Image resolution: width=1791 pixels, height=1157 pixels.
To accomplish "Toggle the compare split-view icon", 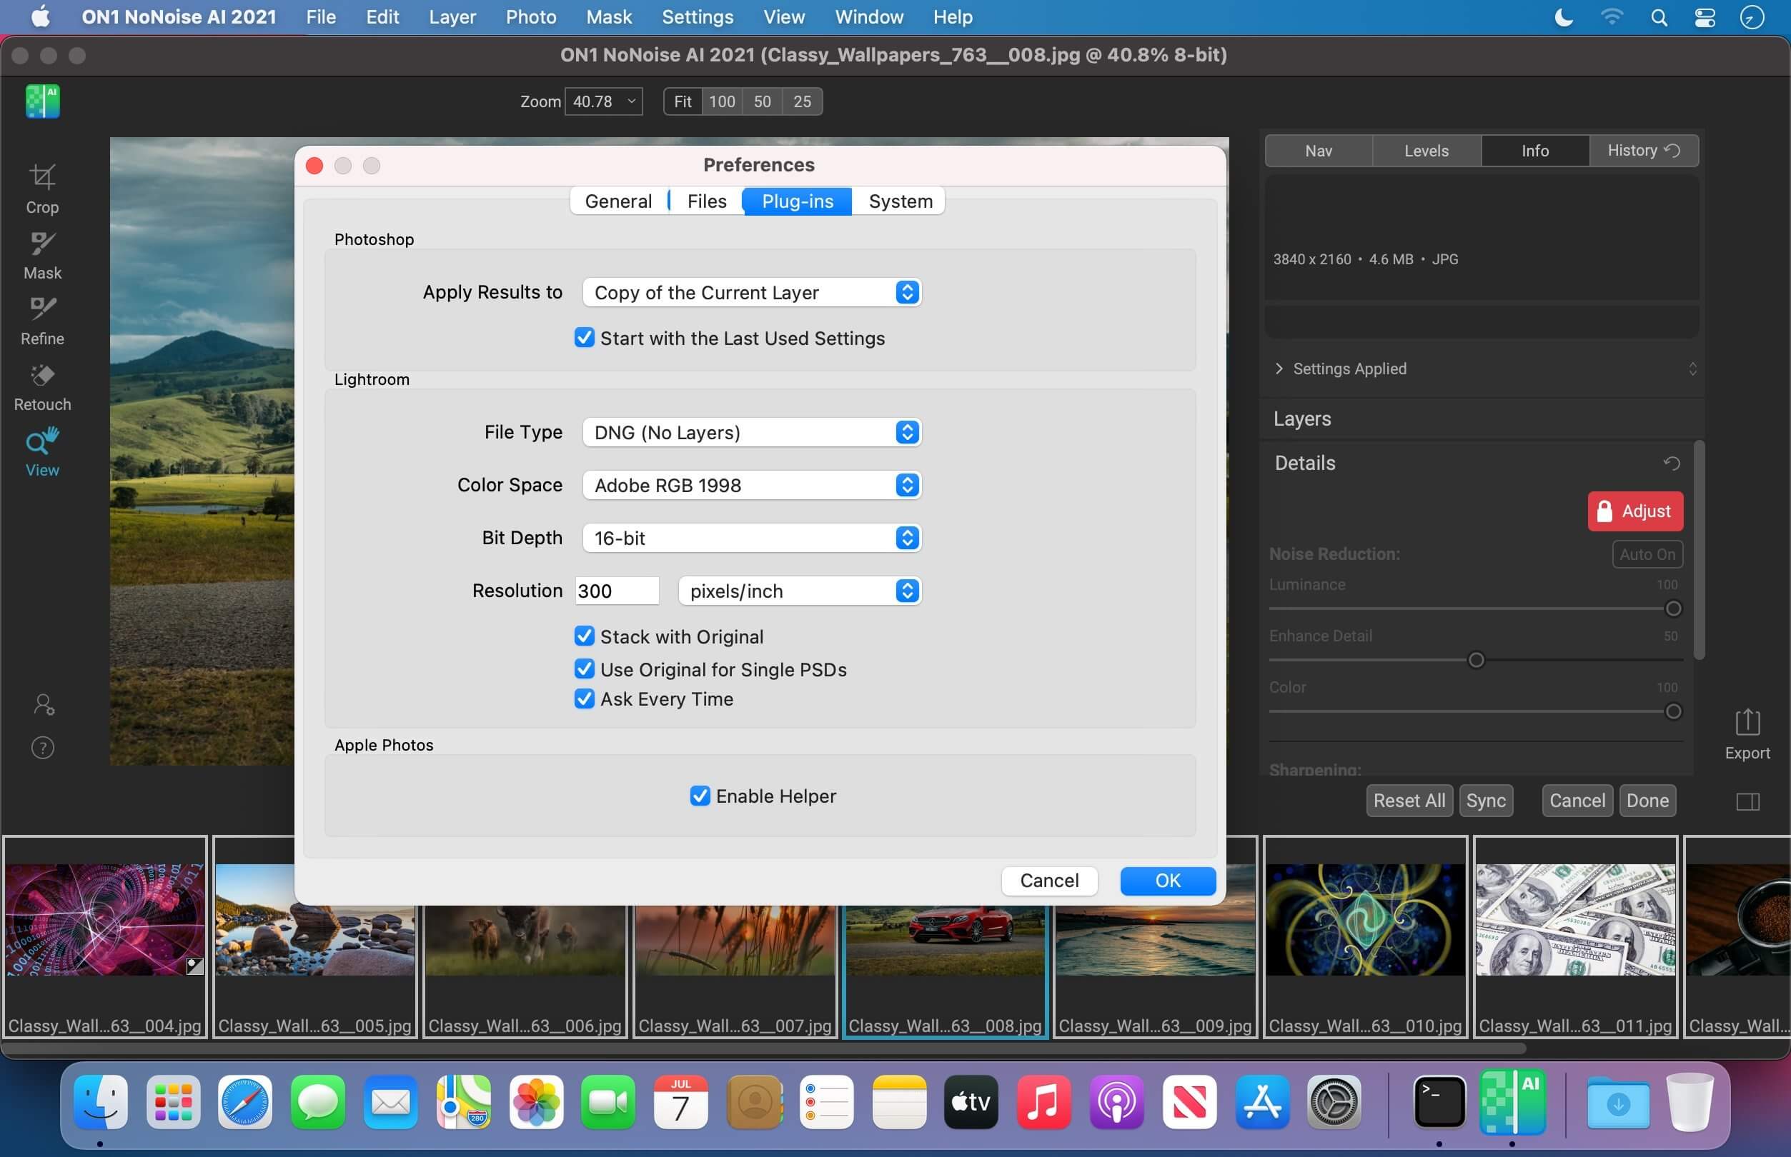I will [1747, 801].
